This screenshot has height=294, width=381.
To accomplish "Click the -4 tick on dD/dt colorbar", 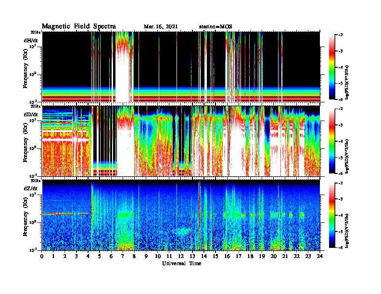I will click(x=341, y=141).
